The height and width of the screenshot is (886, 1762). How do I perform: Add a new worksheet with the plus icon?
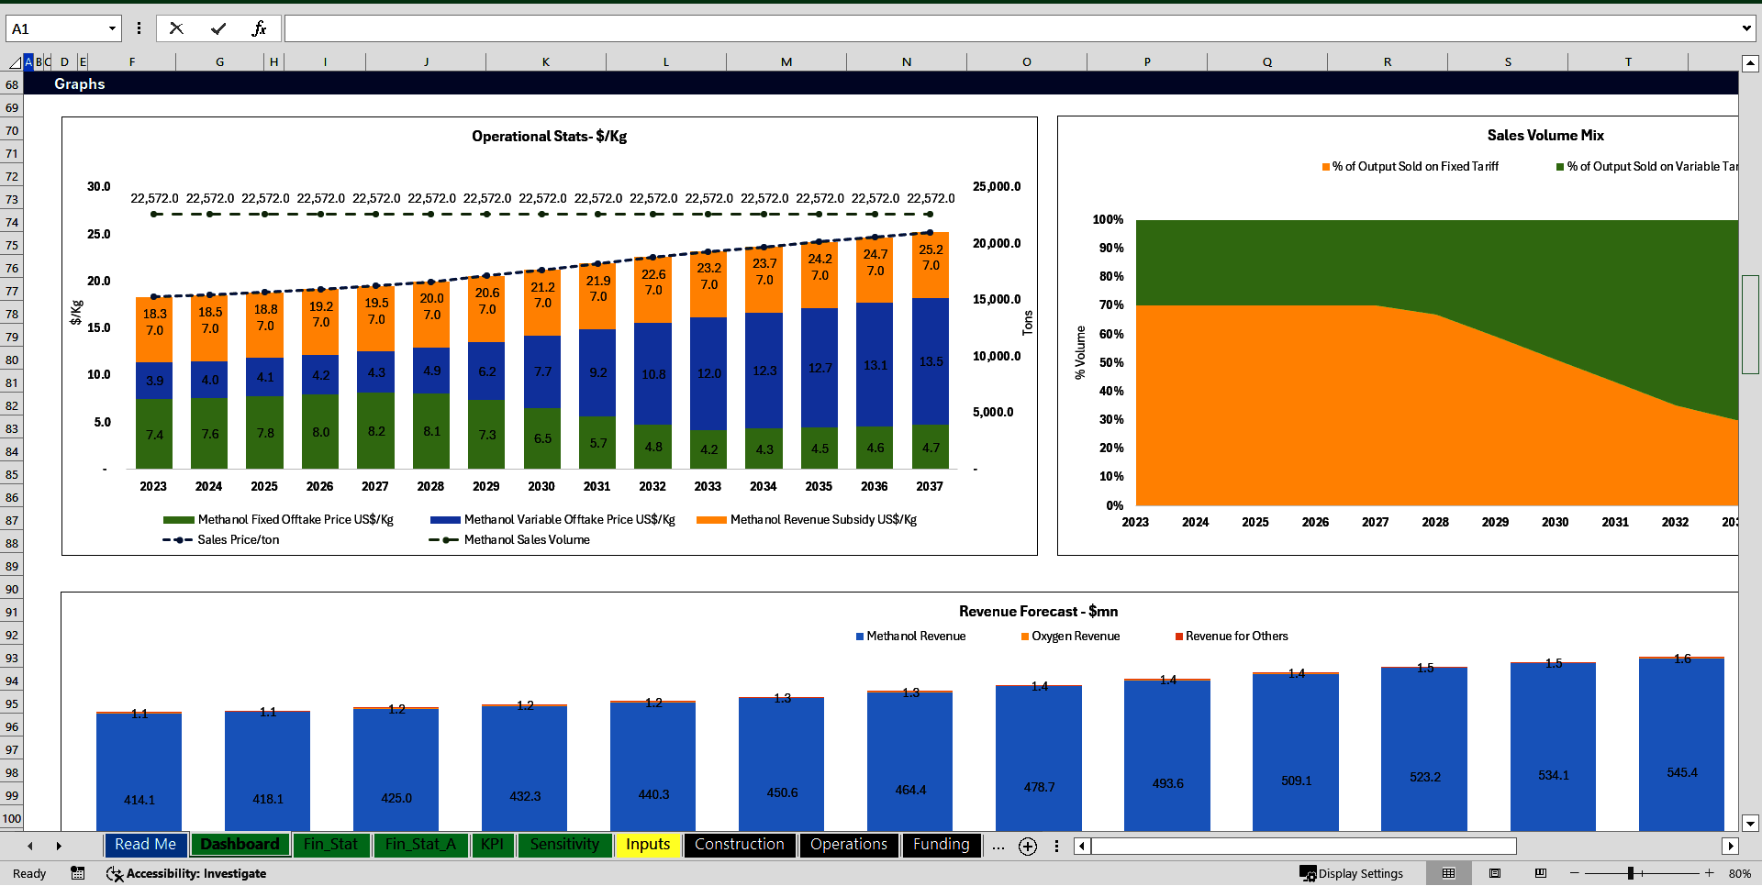1028,846
